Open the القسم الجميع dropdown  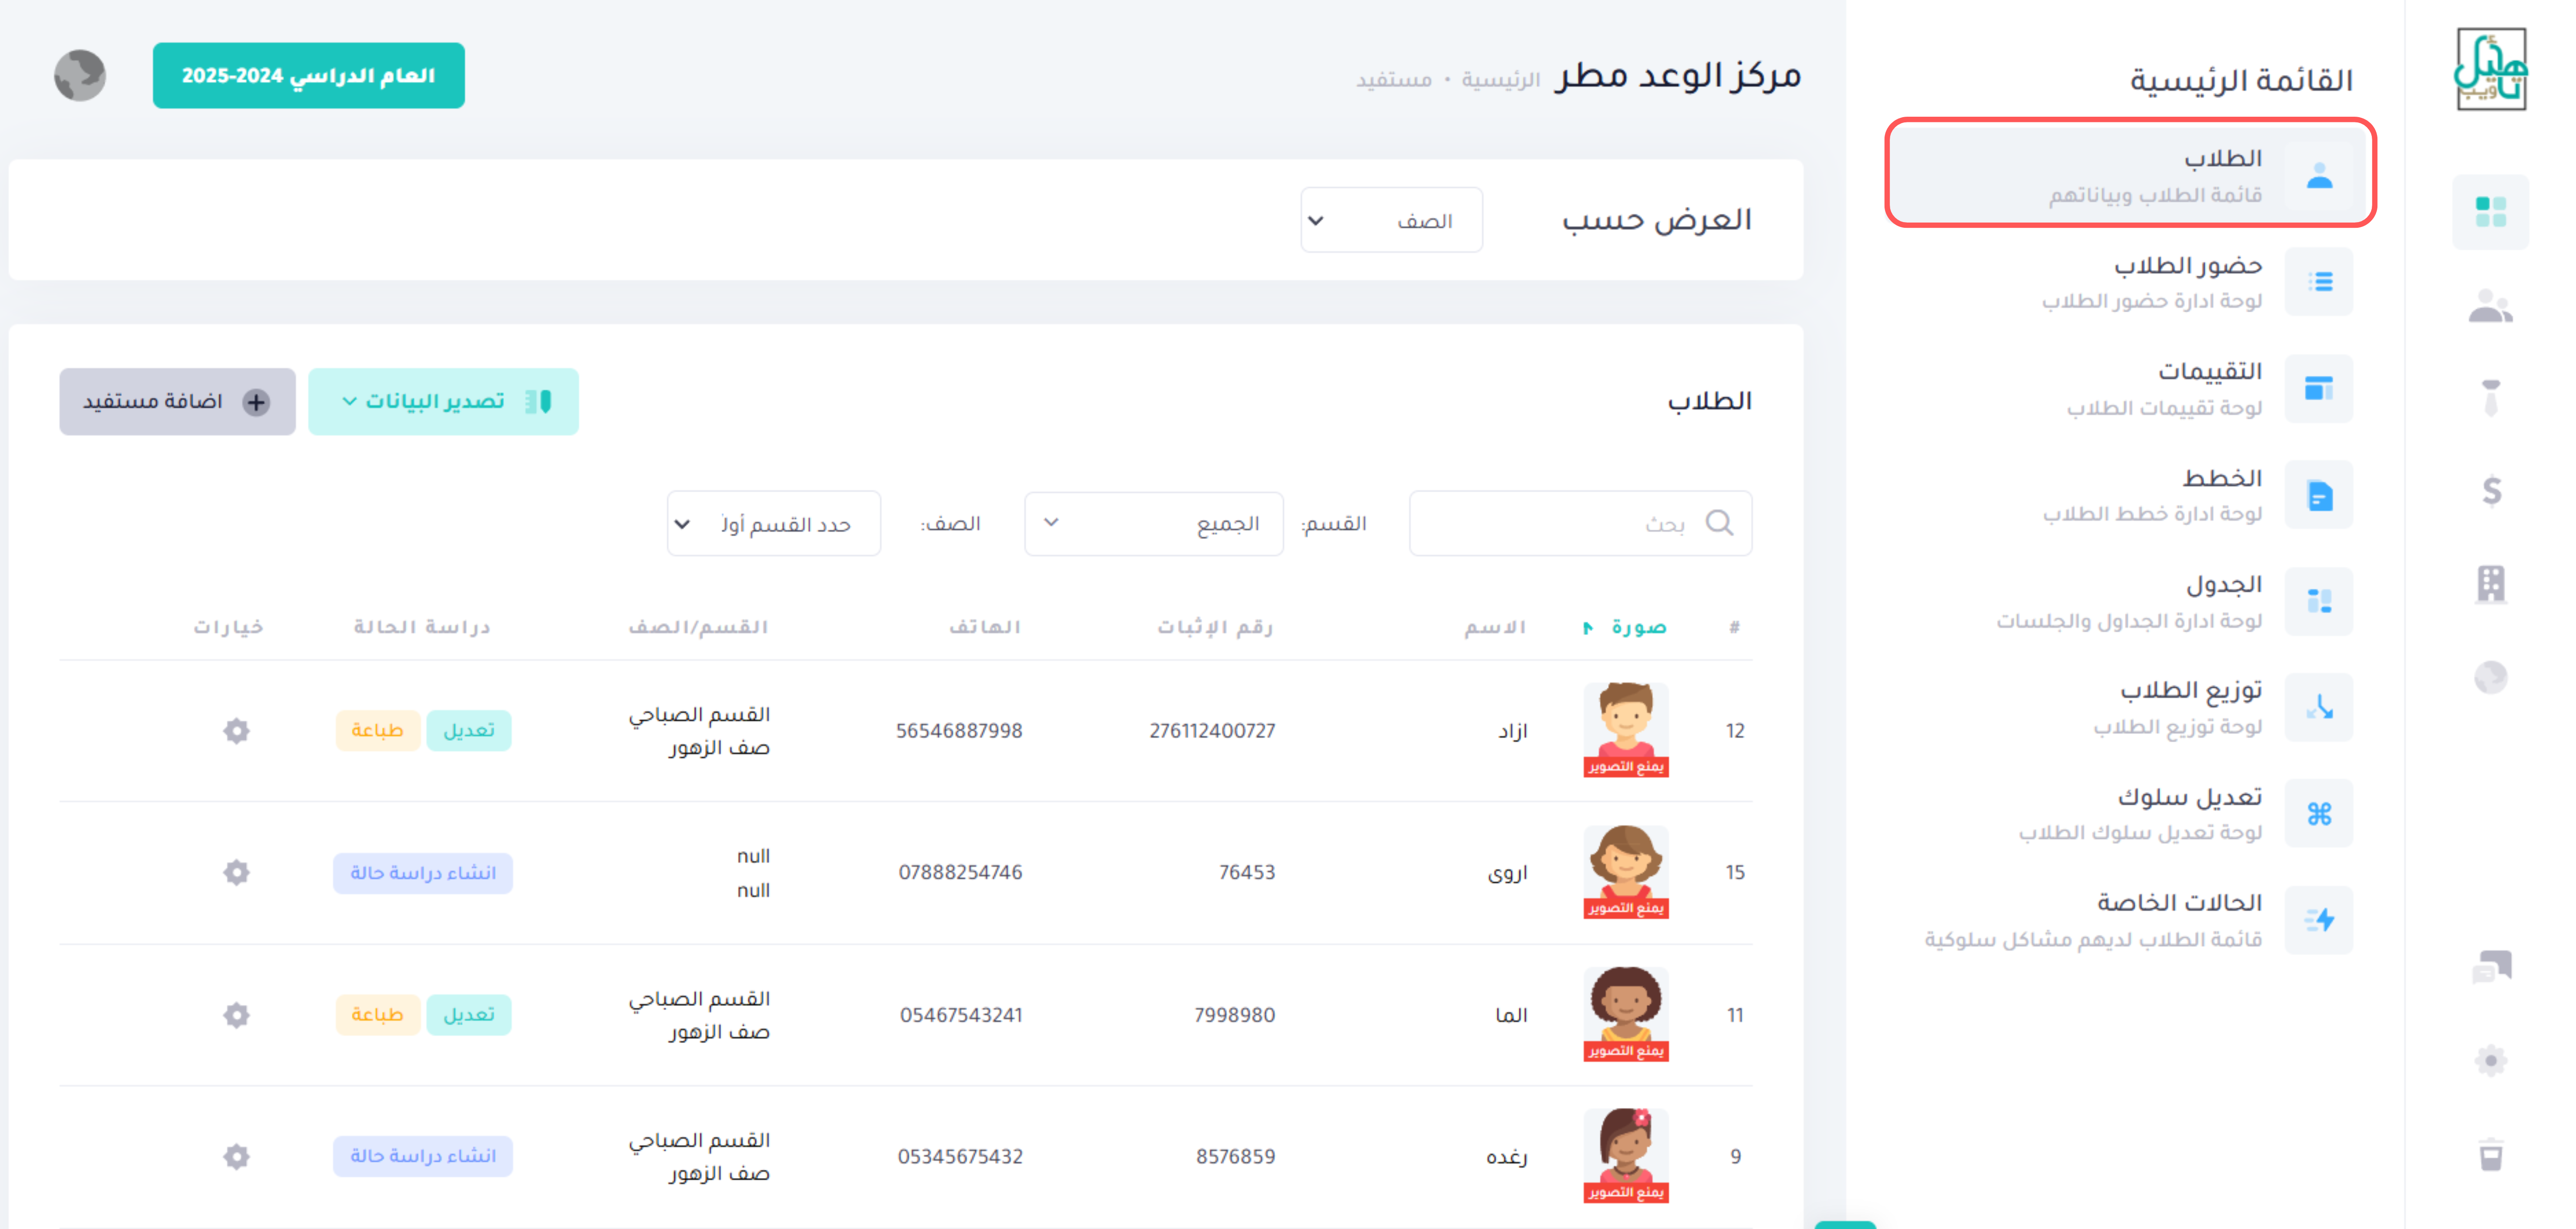pyautogui.click(x=1154, y=523)
